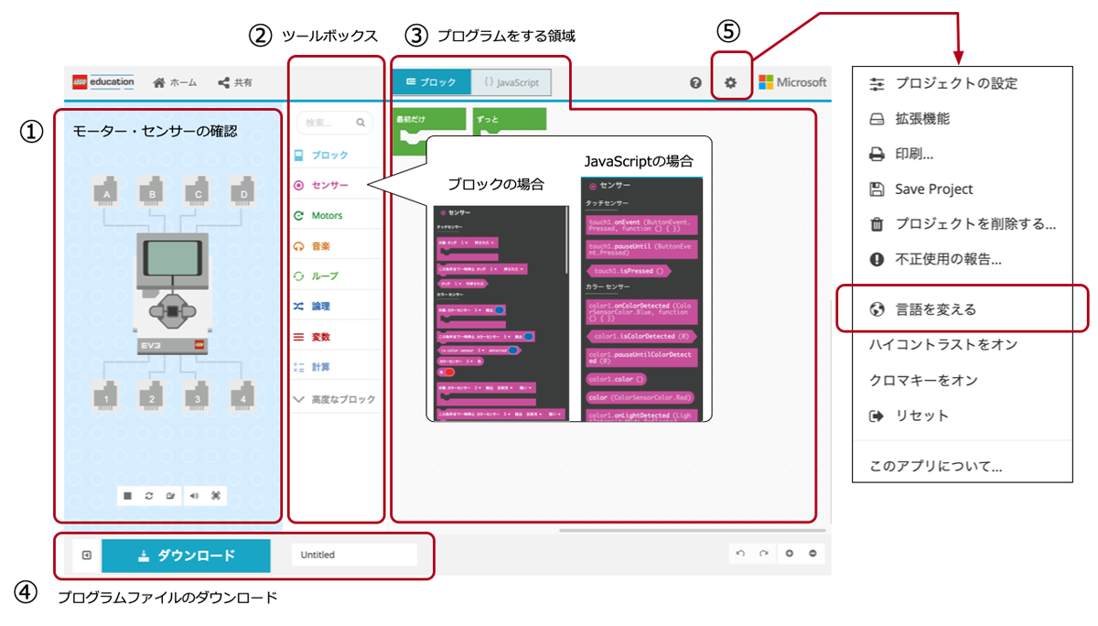Select motor port A on simulator
This screenshot has height=626, width=1098.
click(108, 190)
